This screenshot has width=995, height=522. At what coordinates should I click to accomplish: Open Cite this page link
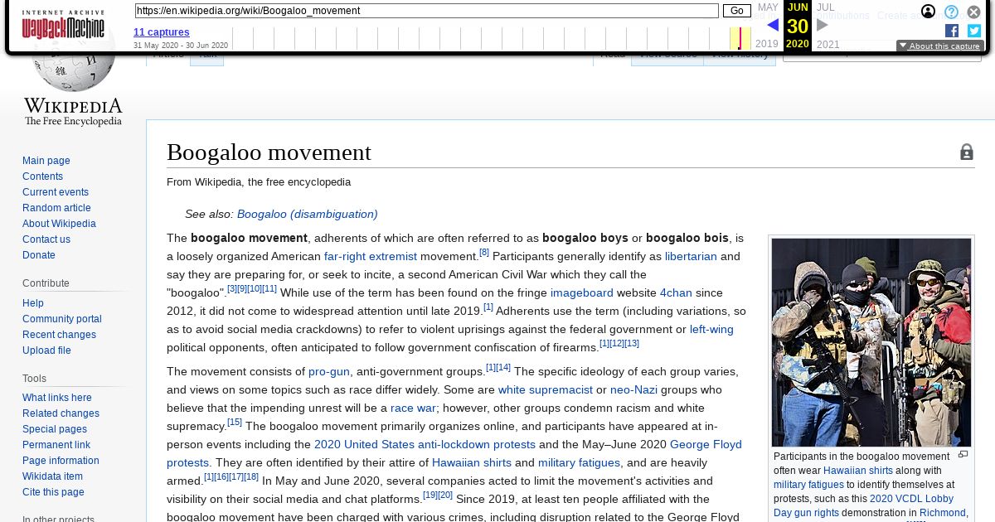pyautogui.click(x=53, y=492)
